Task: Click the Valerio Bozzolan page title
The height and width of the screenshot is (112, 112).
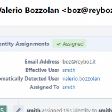Action: point(29,10)
